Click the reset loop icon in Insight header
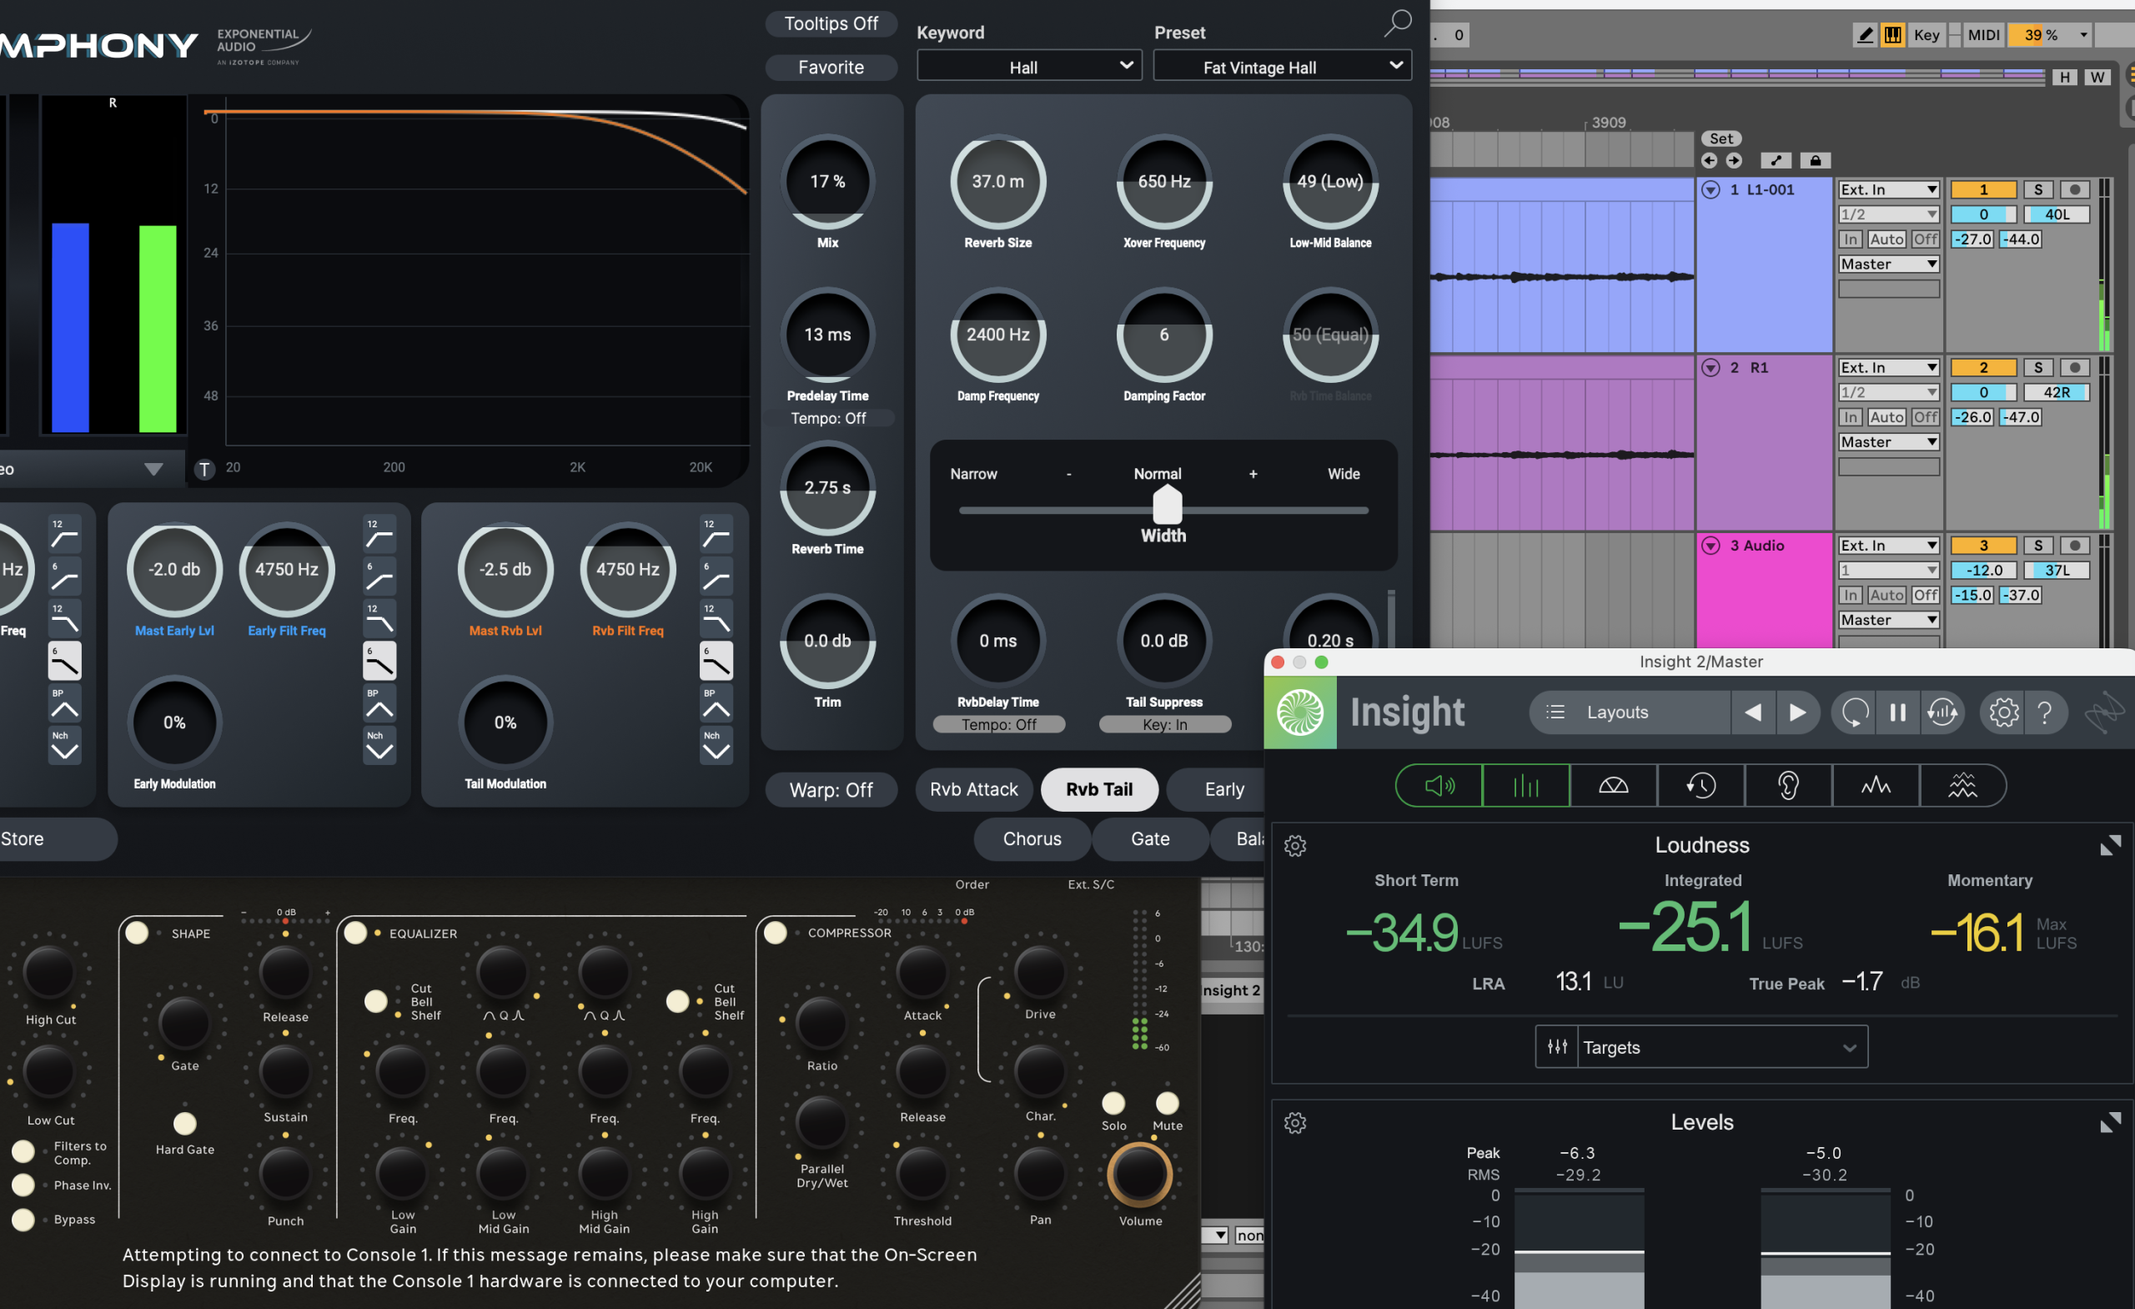2135x1309 pixels. coord(1854,712)
